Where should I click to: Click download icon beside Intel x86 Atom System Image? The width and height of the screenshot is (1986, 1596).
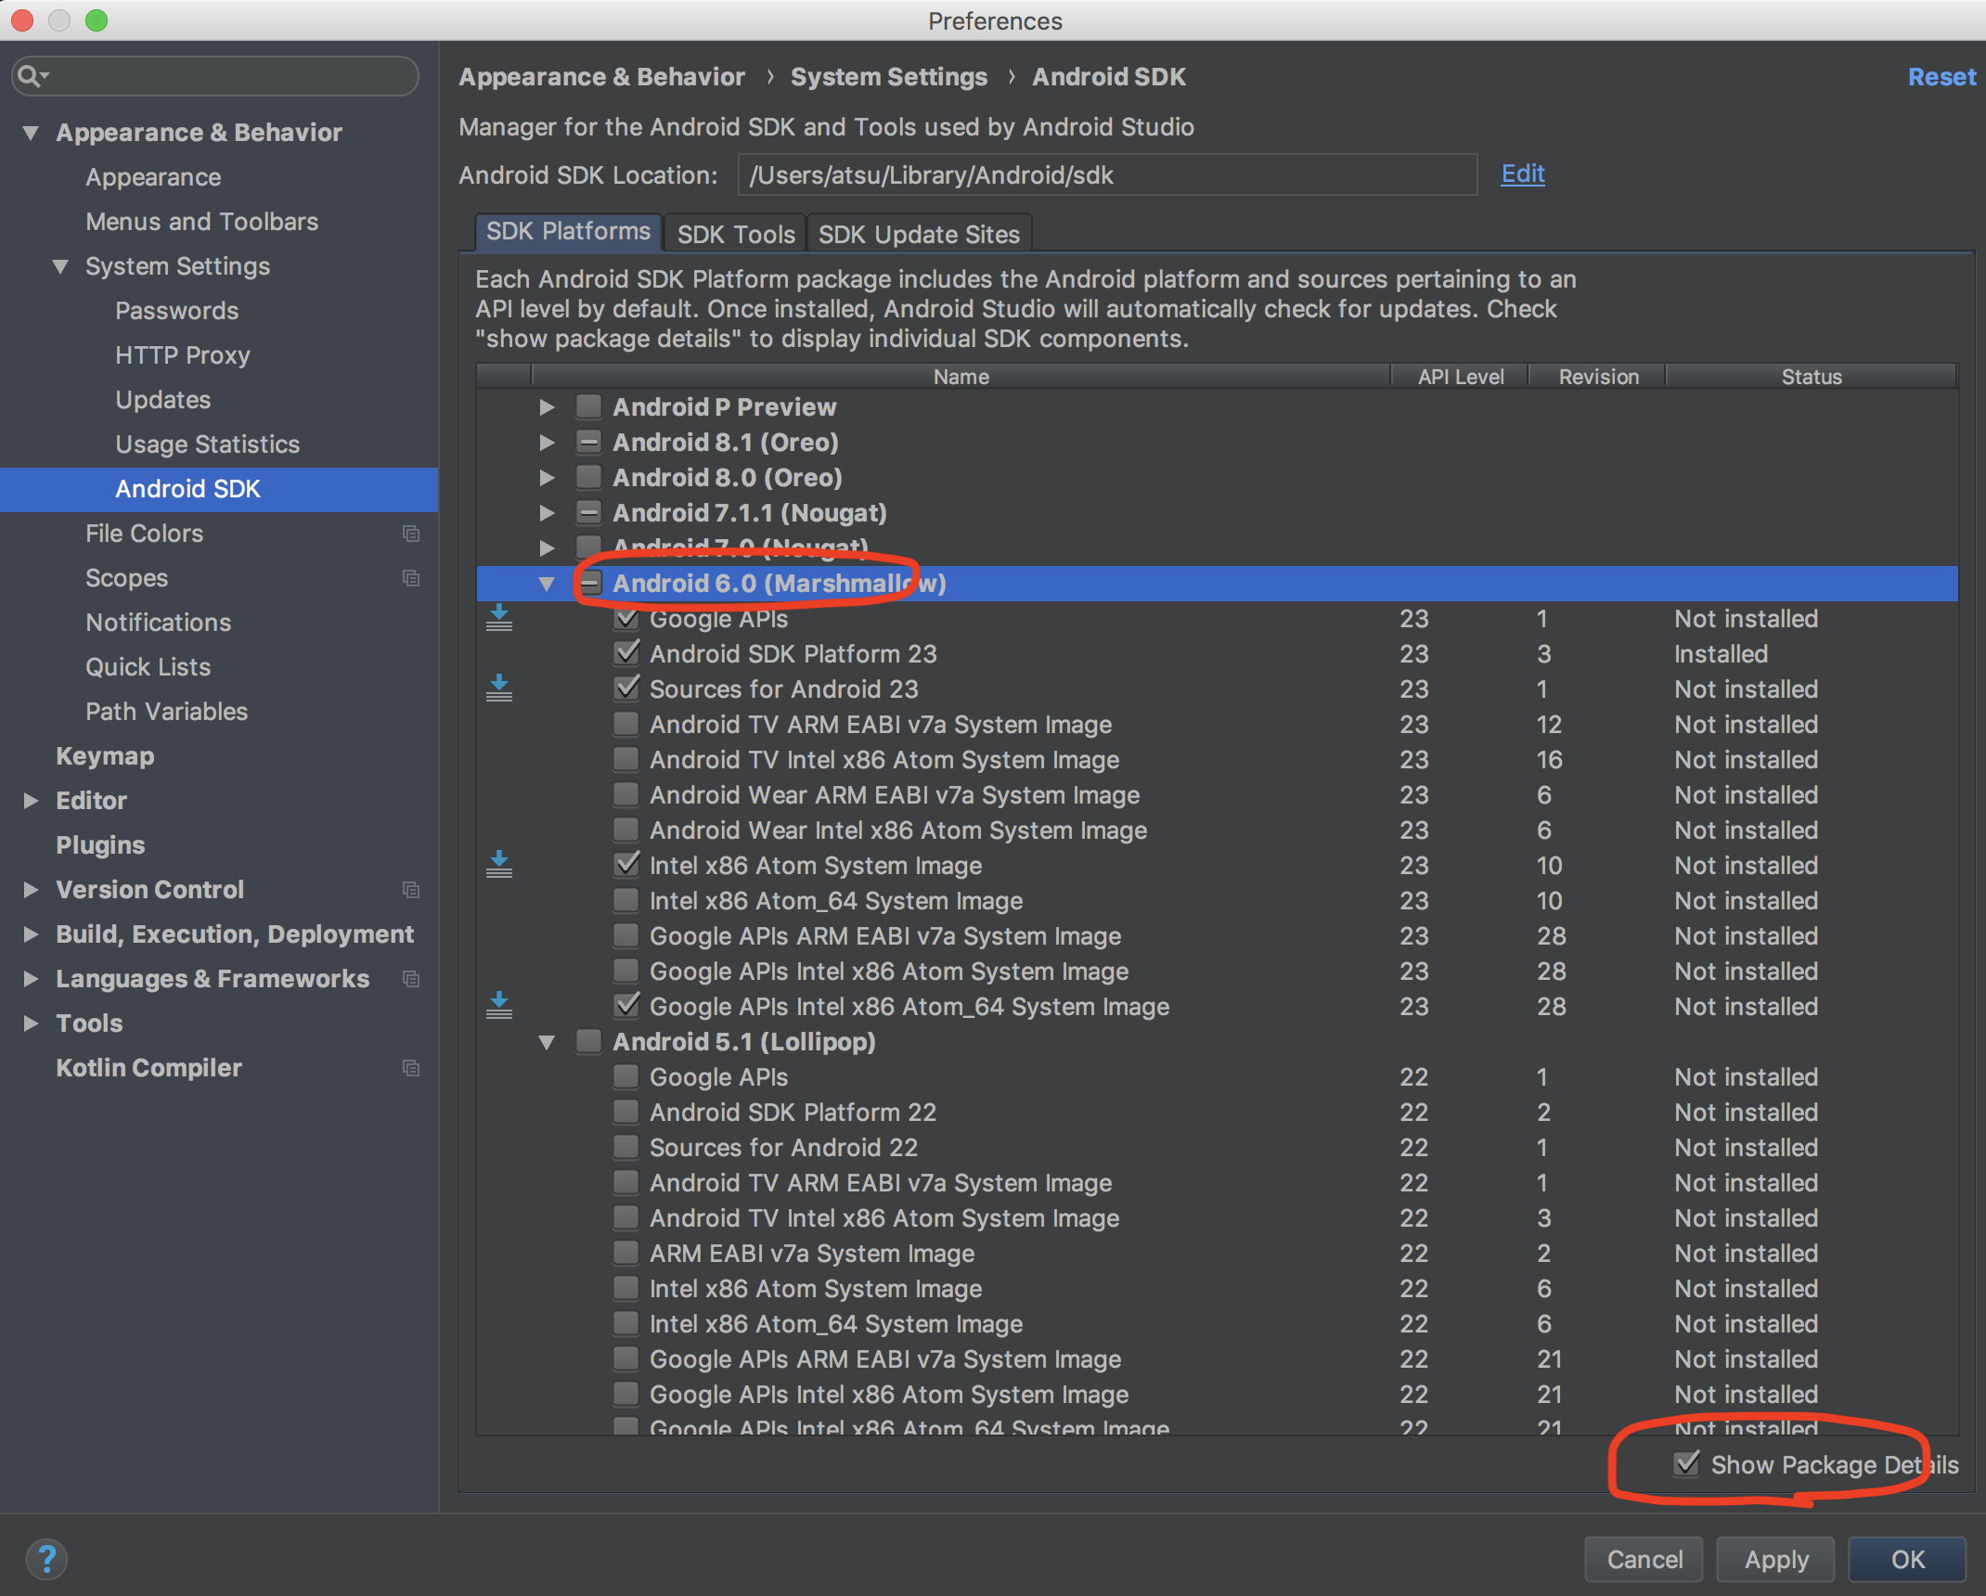point(499,865)
